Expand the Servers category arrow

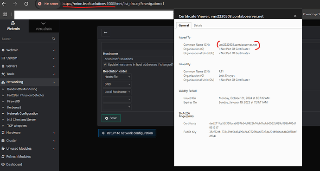[x=54, y=66]
